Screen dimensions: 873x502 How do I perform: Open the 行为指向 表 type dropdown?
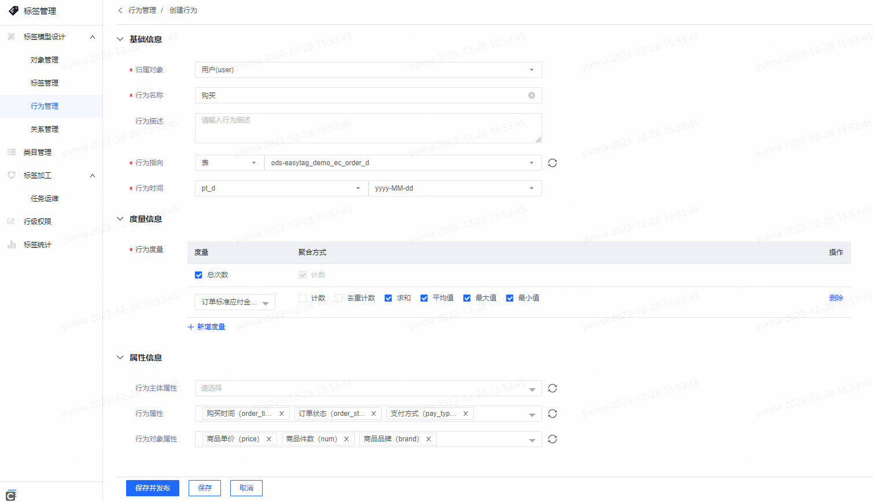[229, 163]
